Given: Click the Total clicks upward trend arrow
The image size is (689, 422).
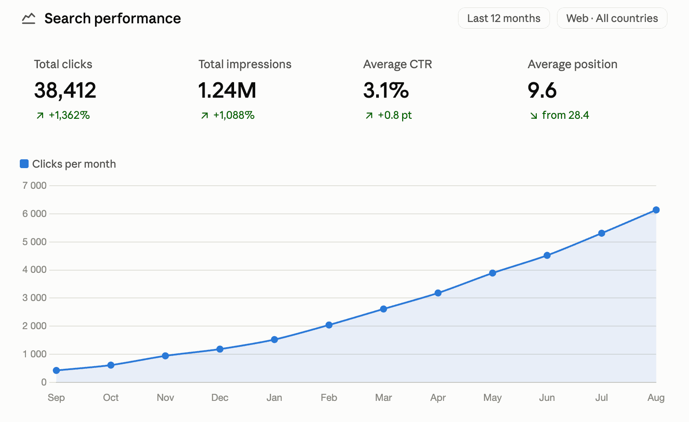Looking at the screenshot, I should (x=40, y=115).
